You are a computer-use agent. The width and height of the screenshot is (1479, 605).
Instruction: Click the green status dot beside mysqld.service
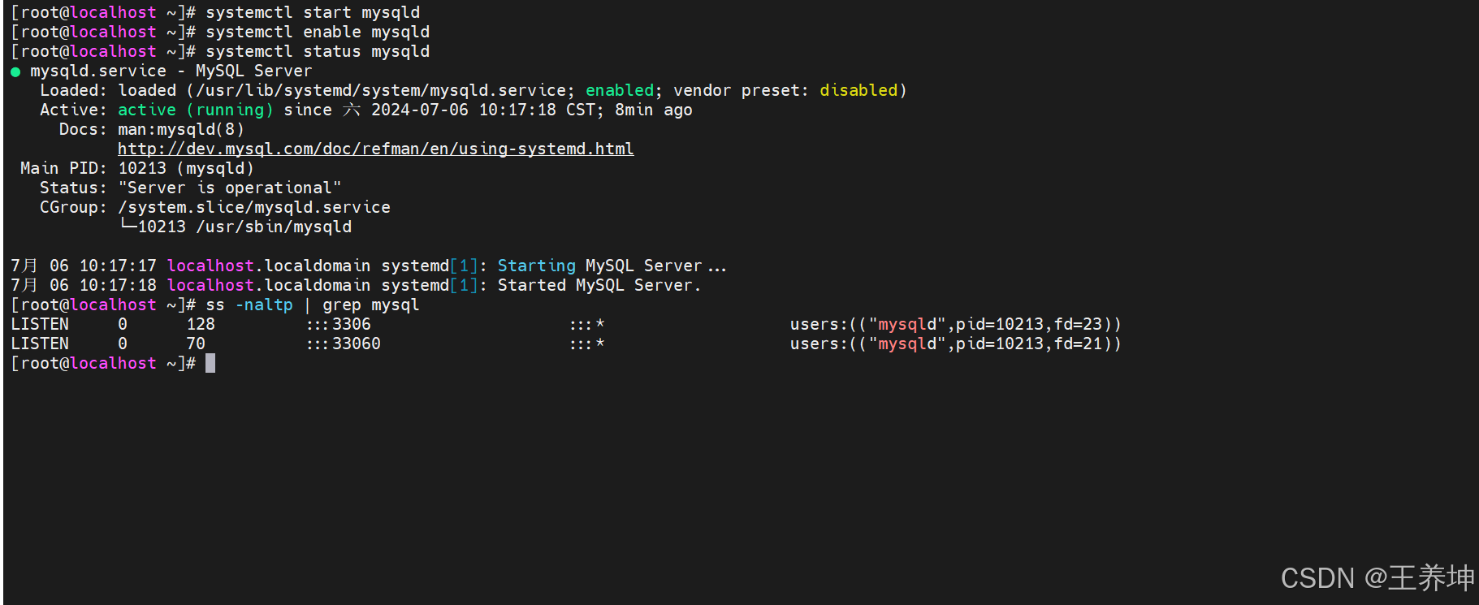pyautogui.click(x=15, y=71)
